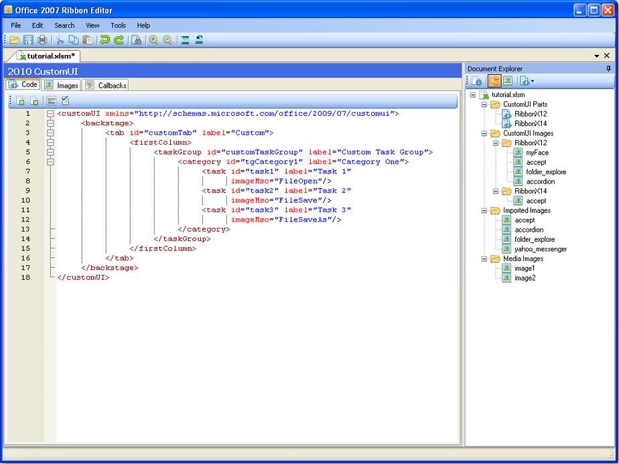Collapse the taskGroup fold on line 5
Screen dimensions: 619x464
point(50,152)
